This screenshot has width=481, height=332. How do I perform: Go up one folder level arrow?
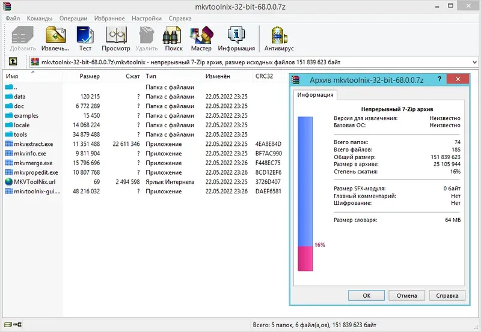point(13,62)
